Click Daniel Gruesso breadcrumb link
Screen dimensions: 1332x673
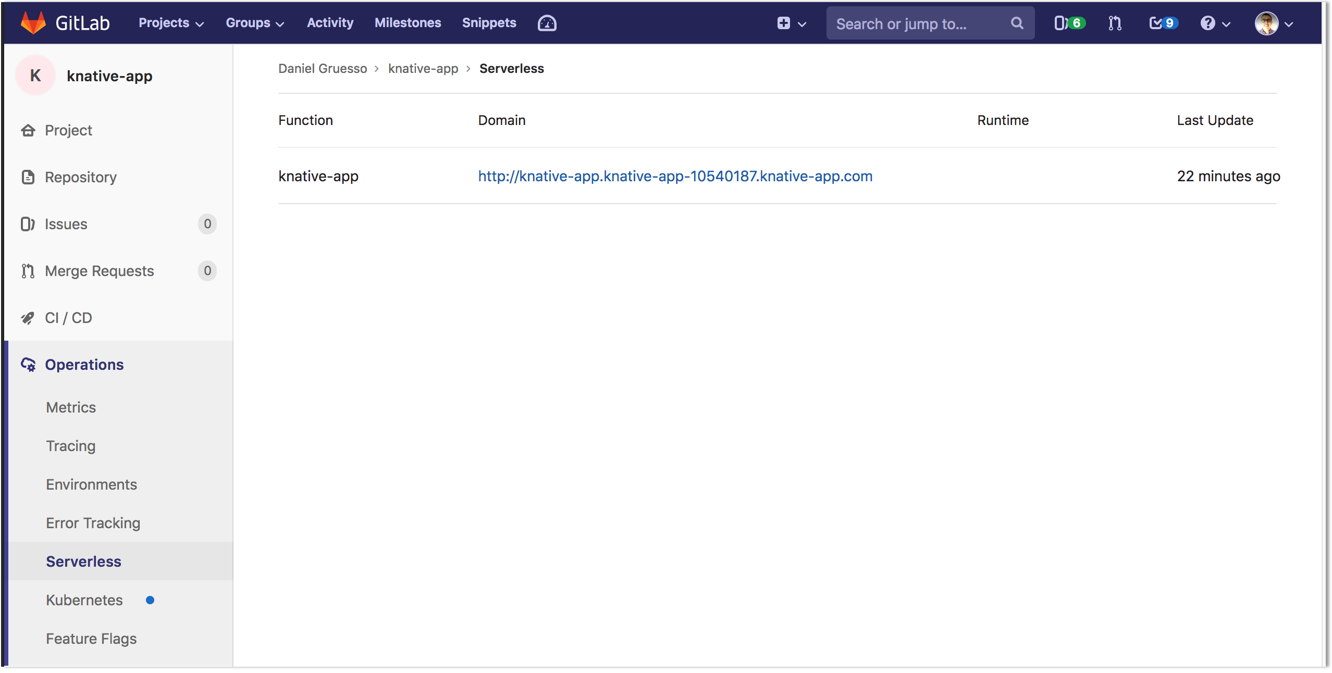coord(323,68)
